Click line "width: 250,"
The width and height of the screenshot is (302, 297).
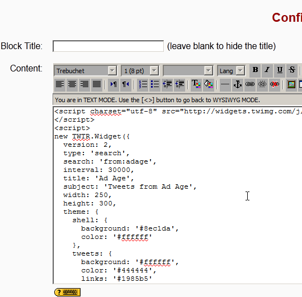[x=87, y=195]
